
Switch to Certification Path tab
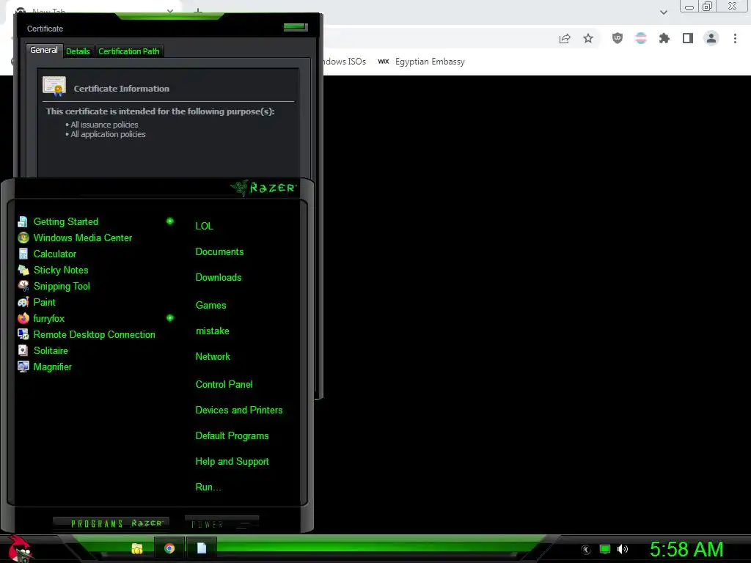tap(129, 51)
